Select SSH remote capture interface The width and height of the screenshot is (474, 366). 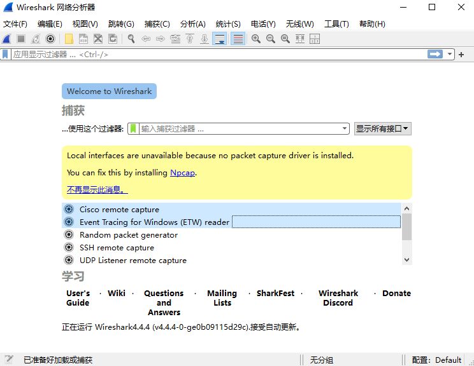117,248
